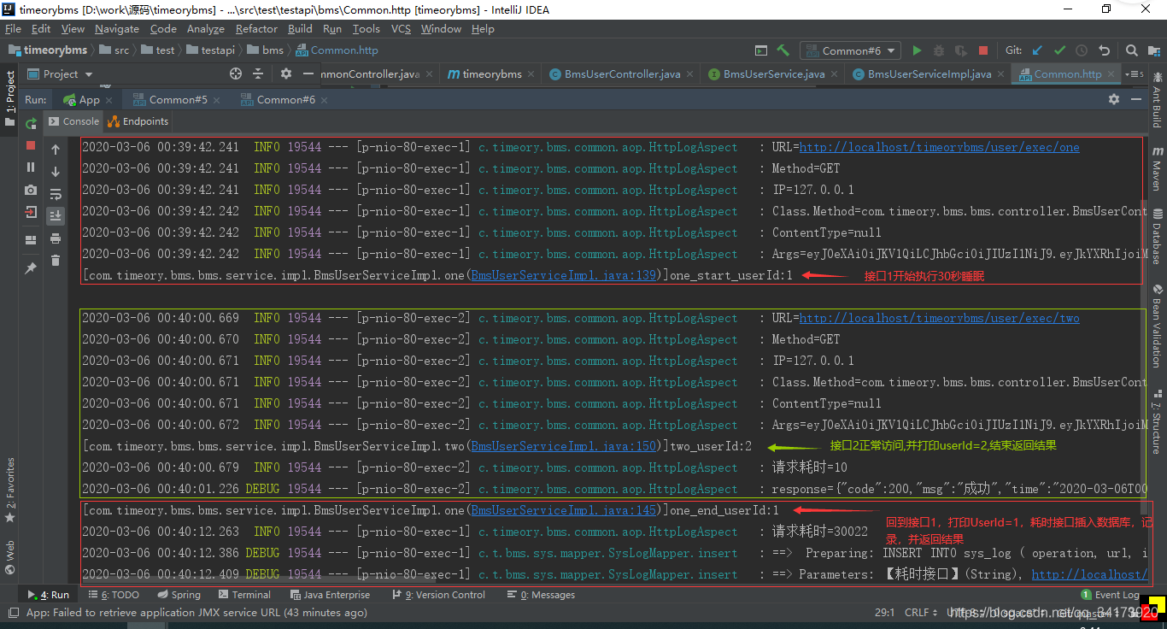The height and width of the screenshot is (629, 1167).
Task: Locate current file in the Project panel with crosshair
Action: click(x=236, y=74)
